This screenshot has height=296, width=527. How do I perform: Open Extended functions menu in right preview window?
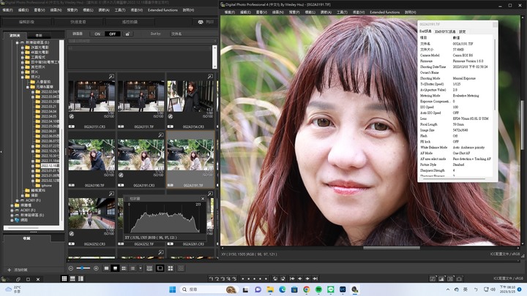pyautogui.click(x=385, y=12)
